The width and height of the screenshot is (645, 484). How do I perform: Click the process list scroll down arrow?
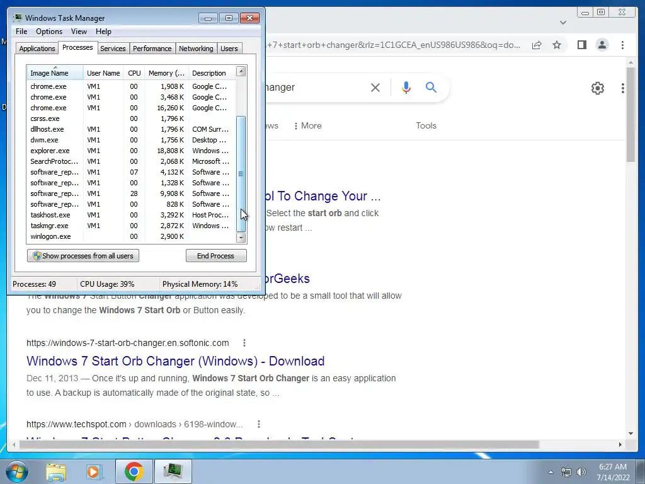point(241,238)
